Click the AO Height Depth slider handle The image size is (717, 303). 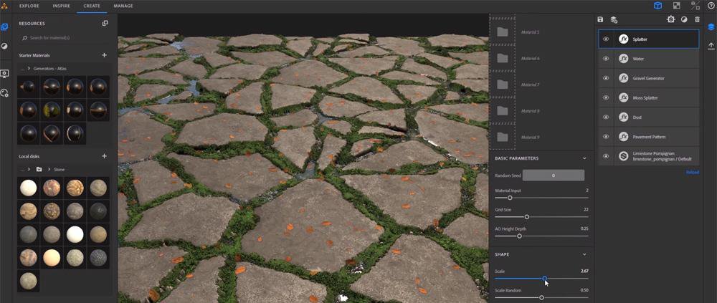click(519, 236)
